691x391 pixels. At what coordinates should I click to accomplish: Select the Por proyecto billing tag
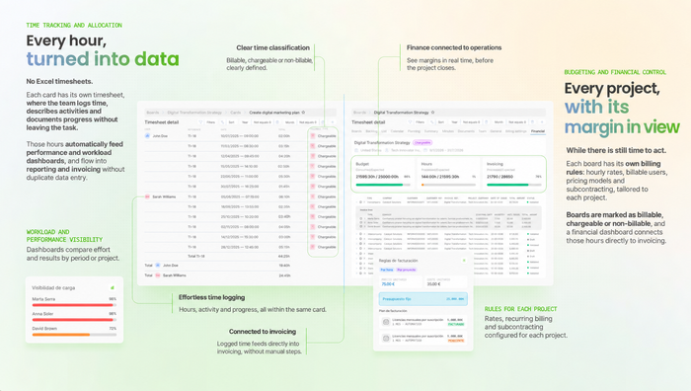pos(407,270)
